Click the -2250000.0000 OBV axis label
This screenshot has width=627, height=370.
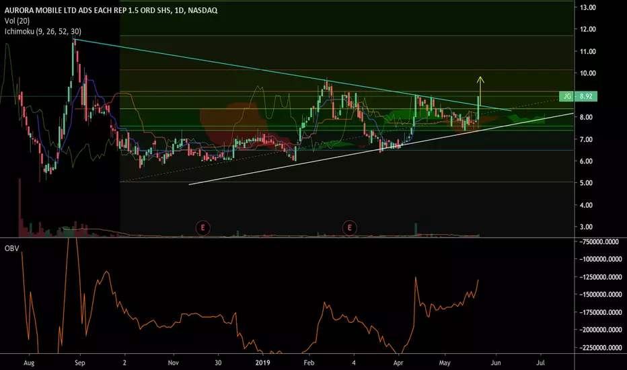(600, 348)
